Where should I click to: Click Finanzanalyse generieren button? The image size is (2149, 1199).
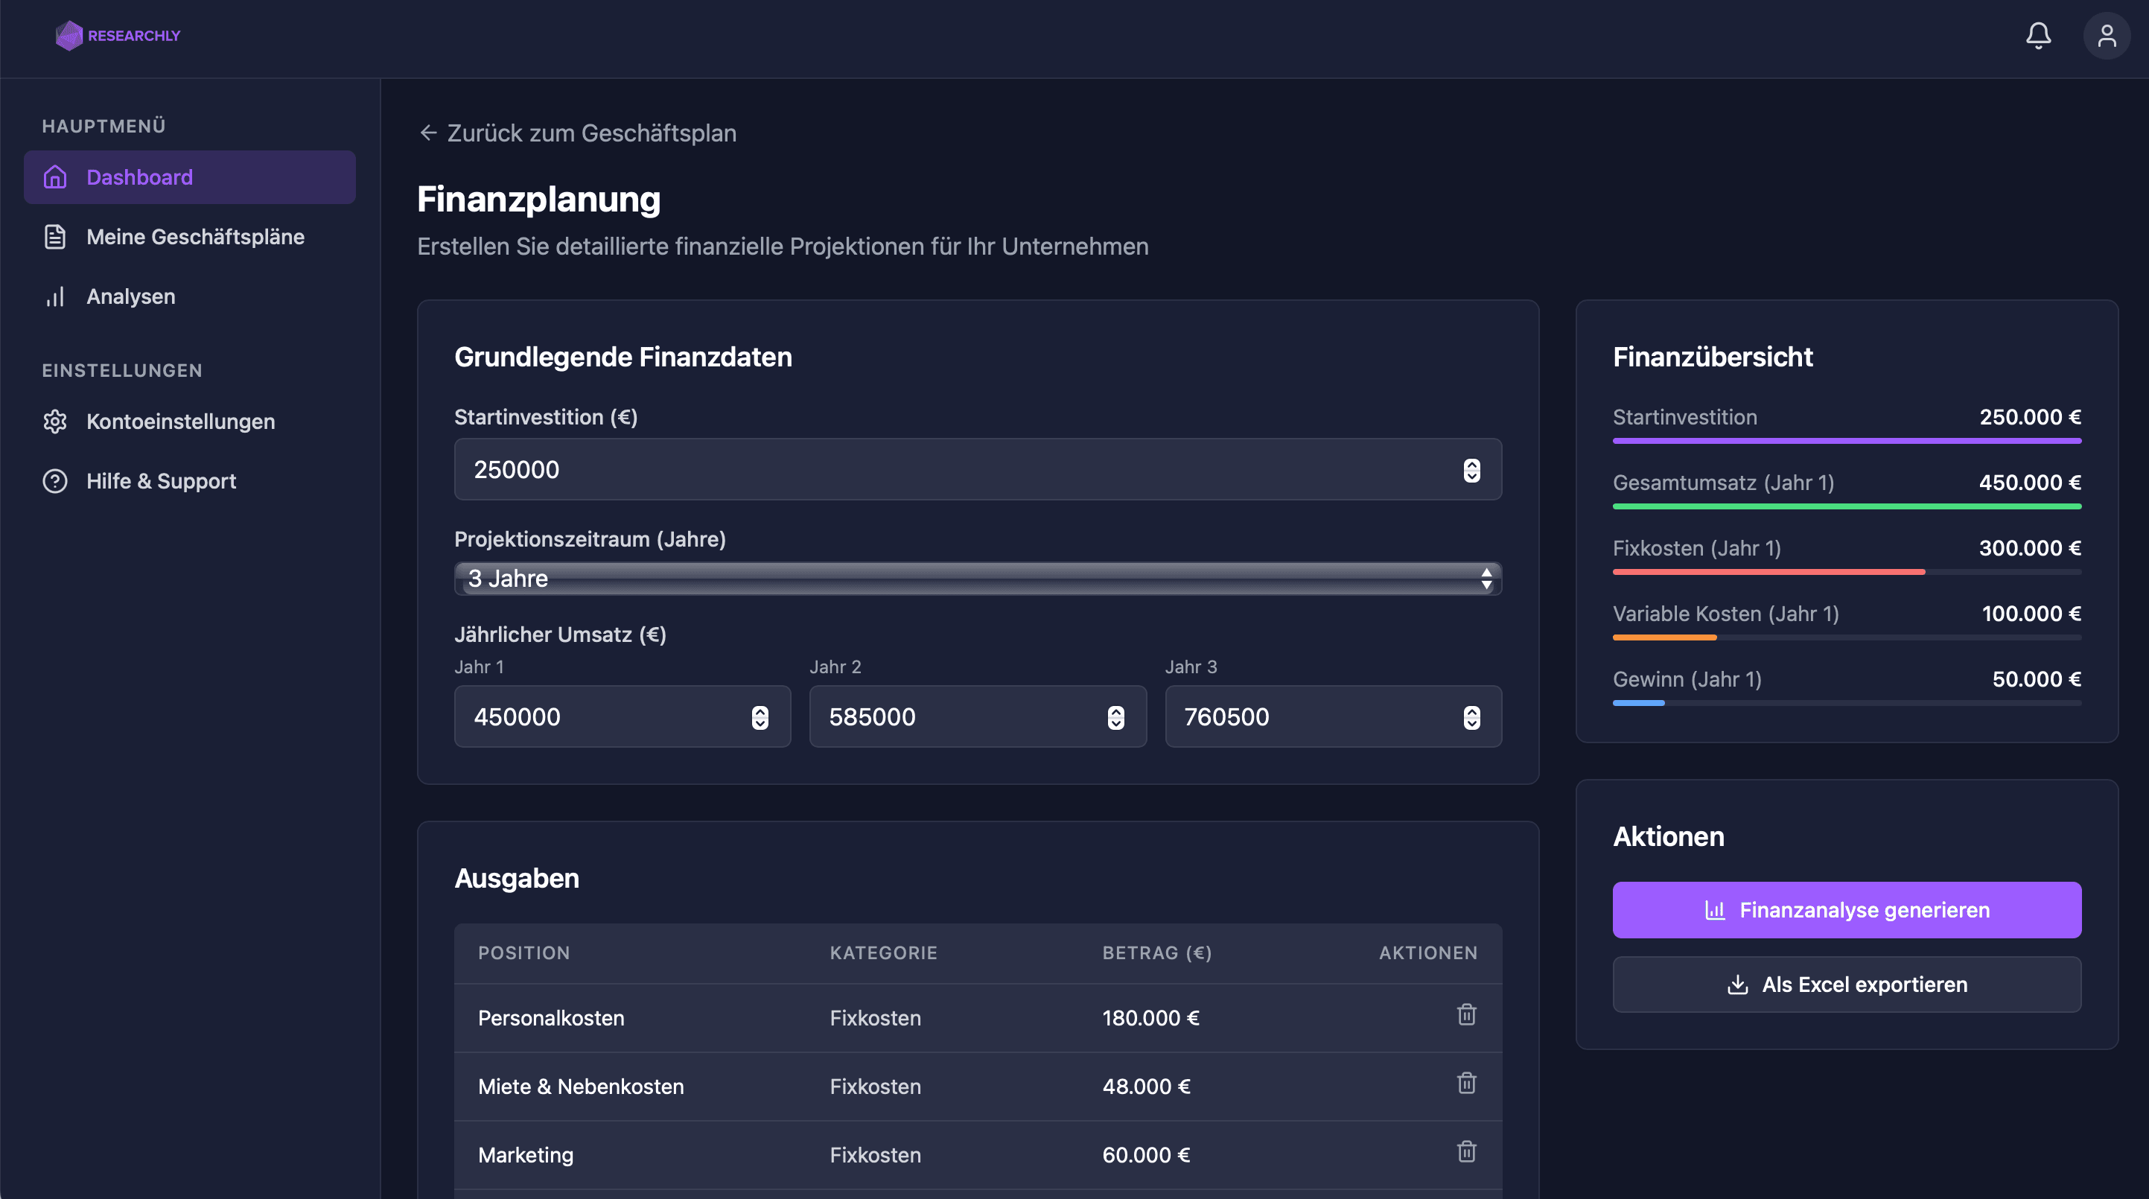1846,909
